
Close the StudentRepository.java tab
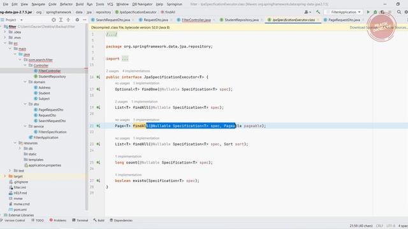click(262, 20)
